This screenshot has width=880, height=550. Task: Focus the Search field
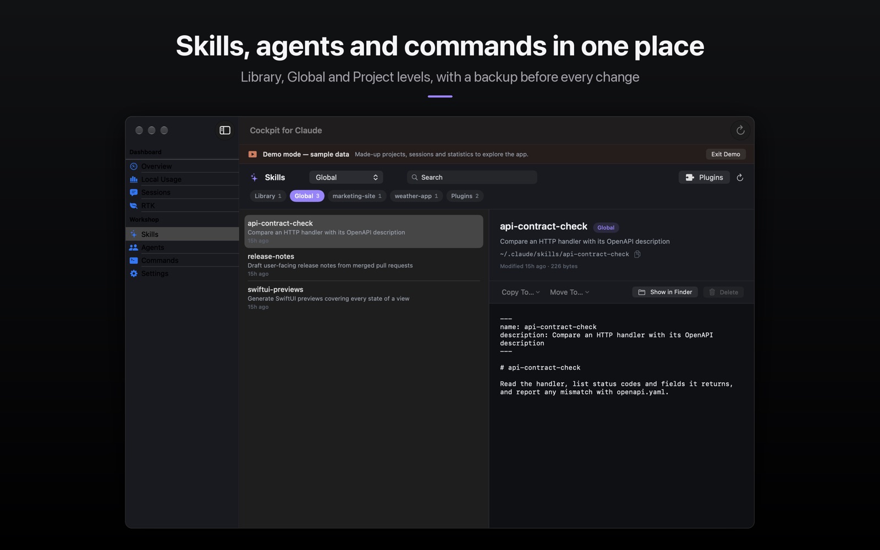pyautogui.click(x=472, y=178)
